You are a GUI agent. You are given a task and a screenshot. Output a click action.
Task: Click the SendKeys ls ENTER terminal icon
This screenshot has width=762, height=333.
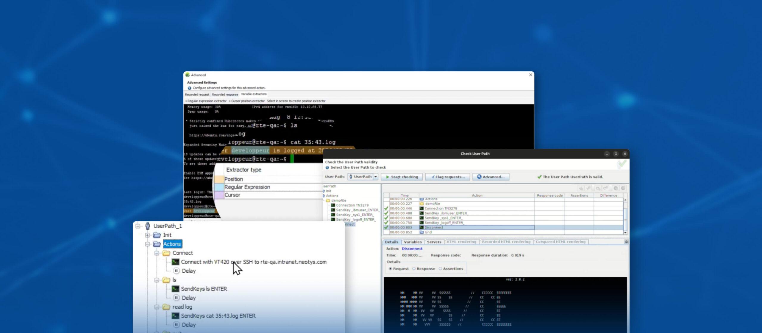[175, 289]
